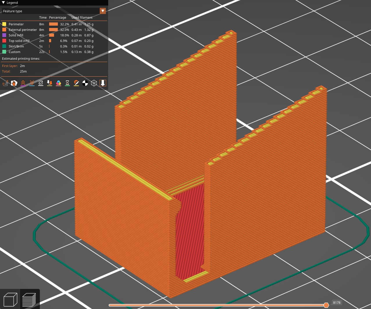Toggle retractions up-arrows icon

[x=23, y=83]
